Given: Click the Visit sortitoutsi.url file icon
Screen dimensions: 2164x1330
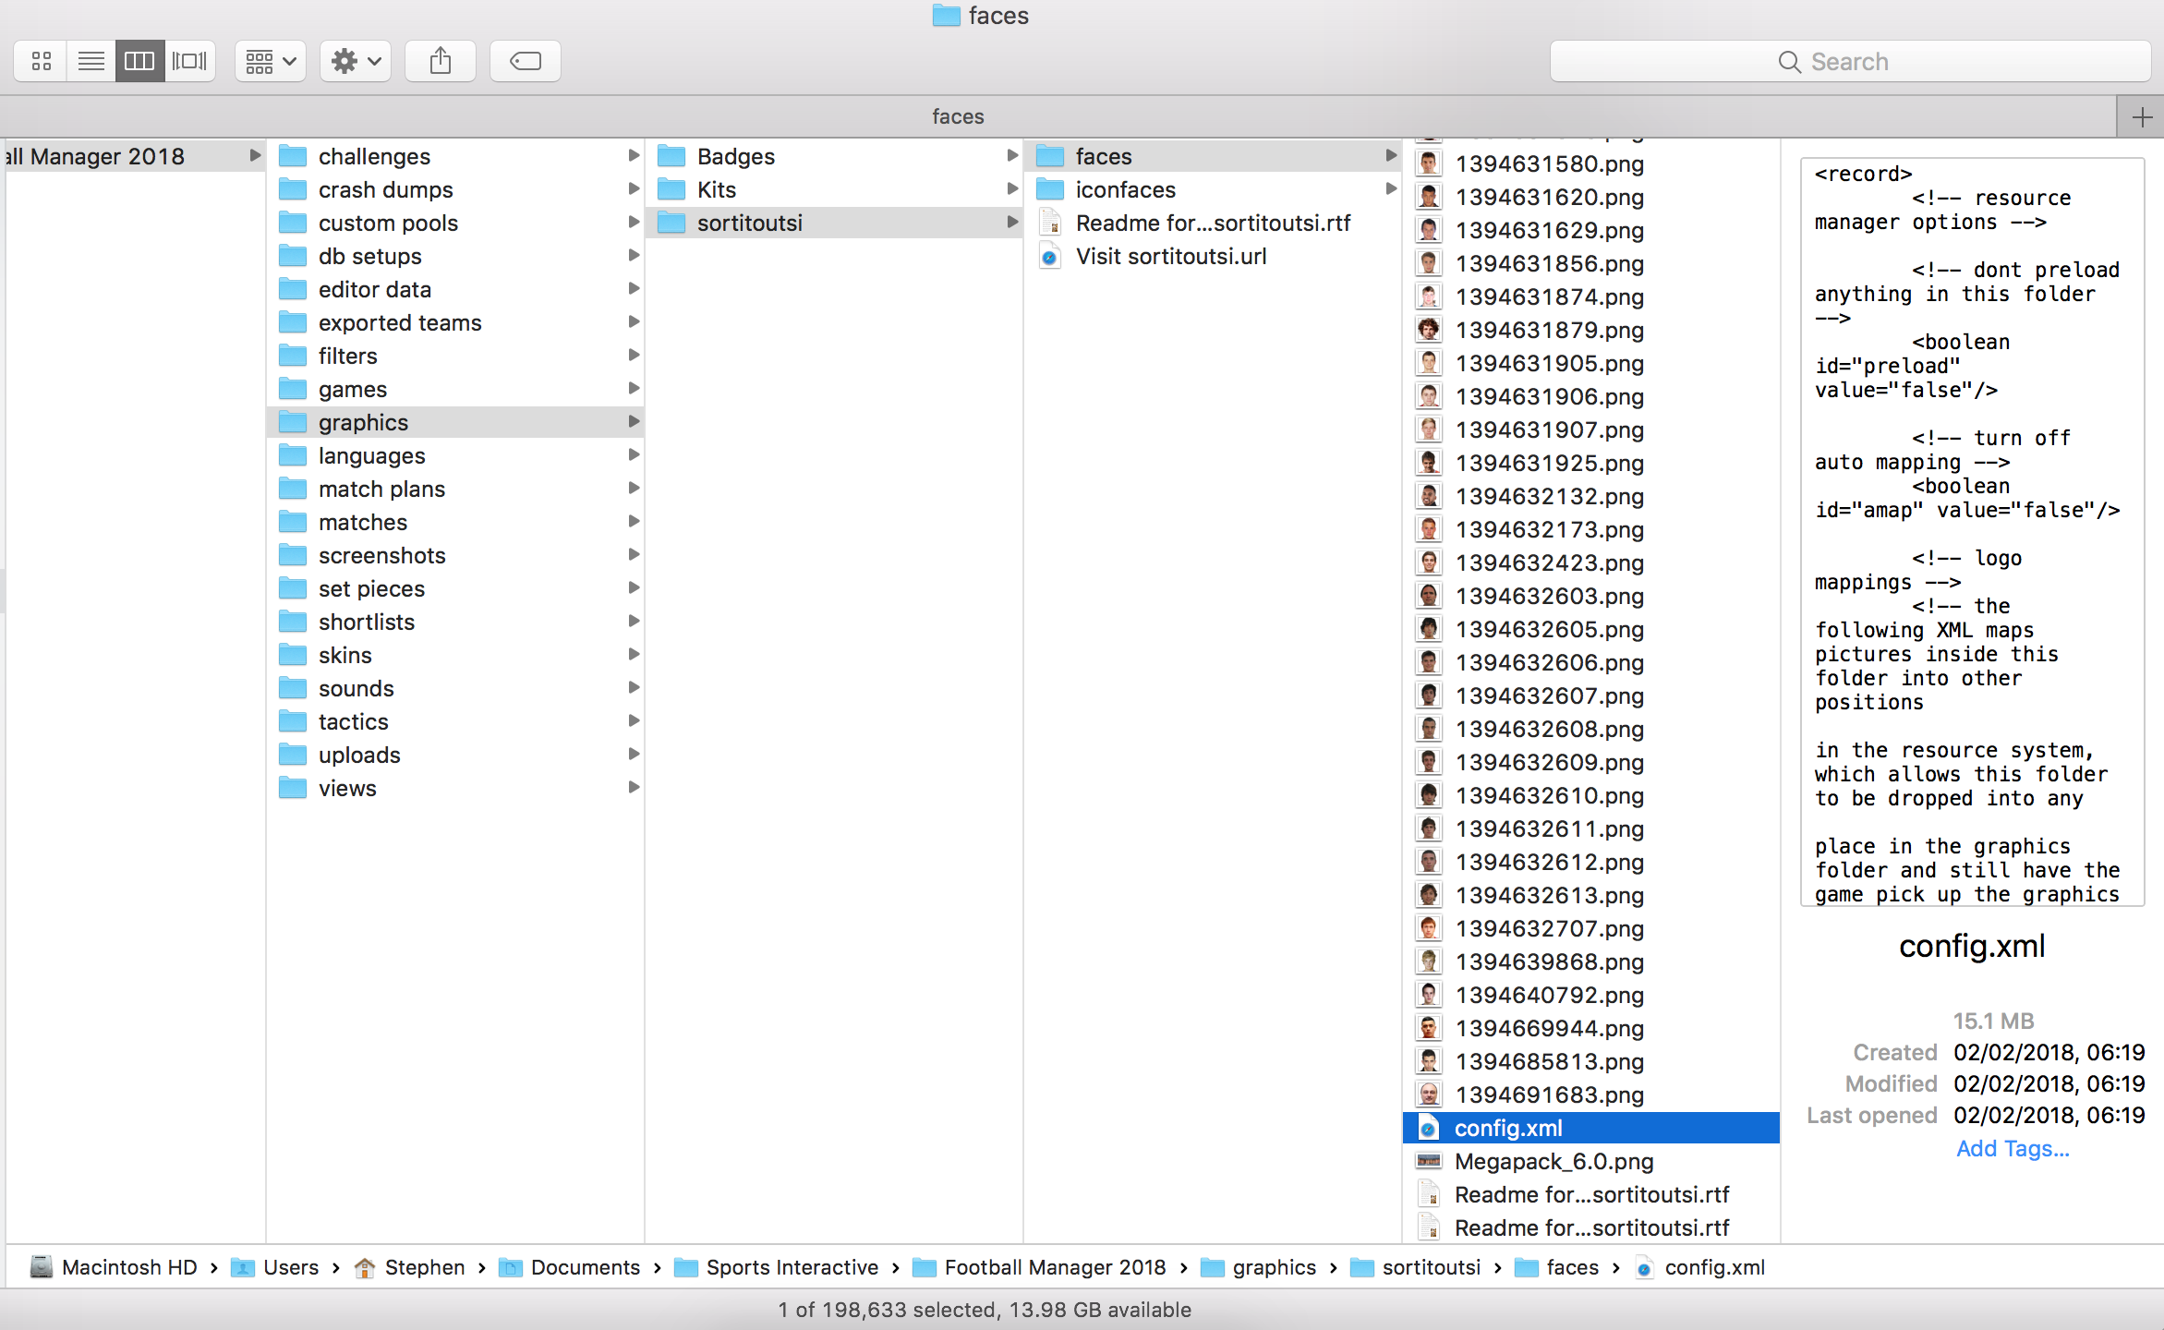Looking at the screenshot, I should (x=1050, y=256).
